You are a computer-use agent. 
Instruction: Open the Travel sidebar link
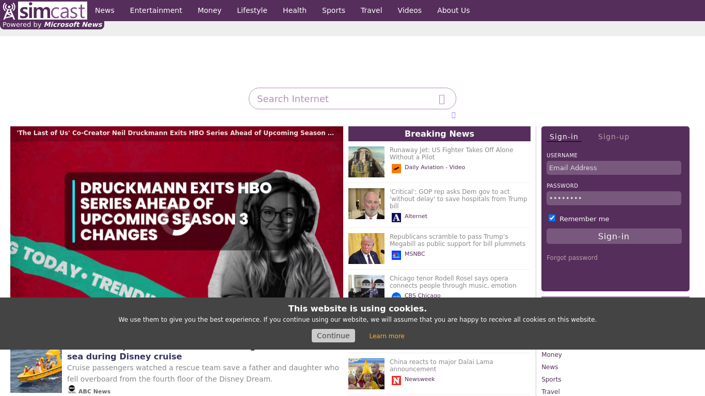(551, 392)
